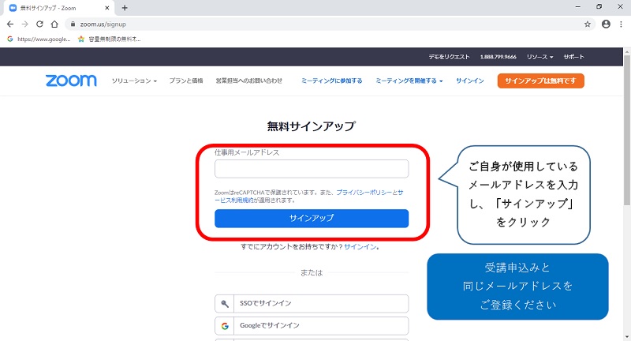Open the Google bookmark in the bookmarks bar
Viewport: 631px width, 341px height.
point(39,39)
